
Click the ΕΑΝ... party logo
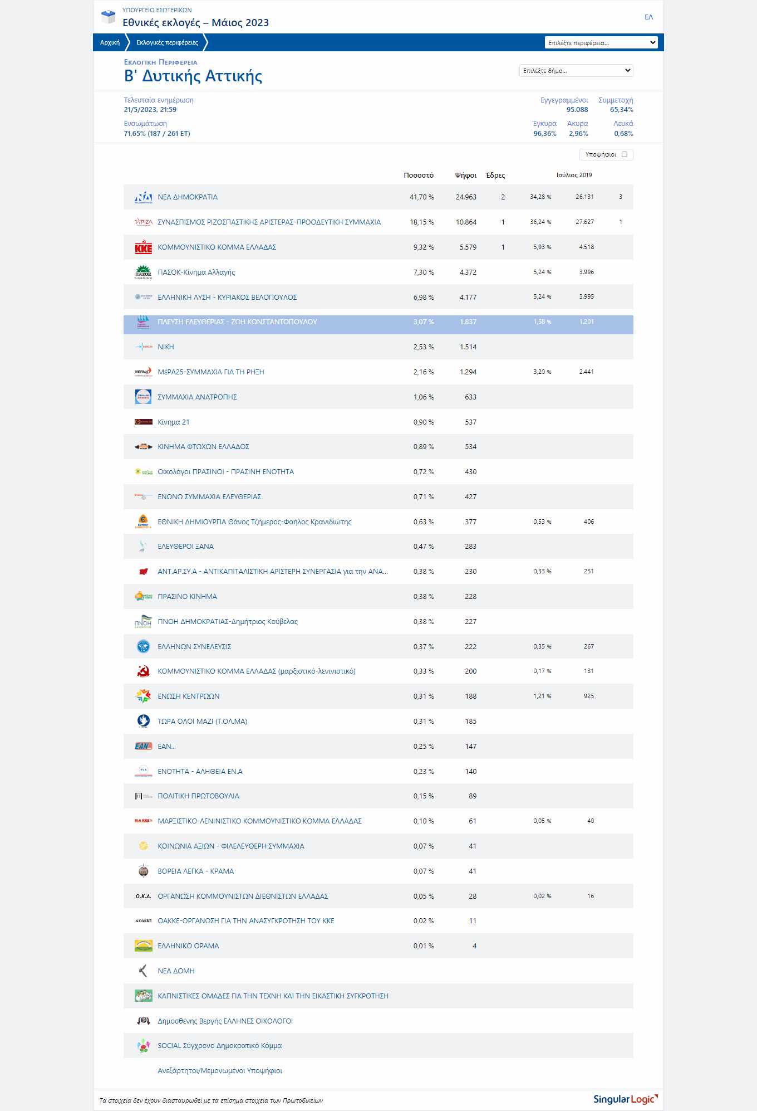pos(143,746)
